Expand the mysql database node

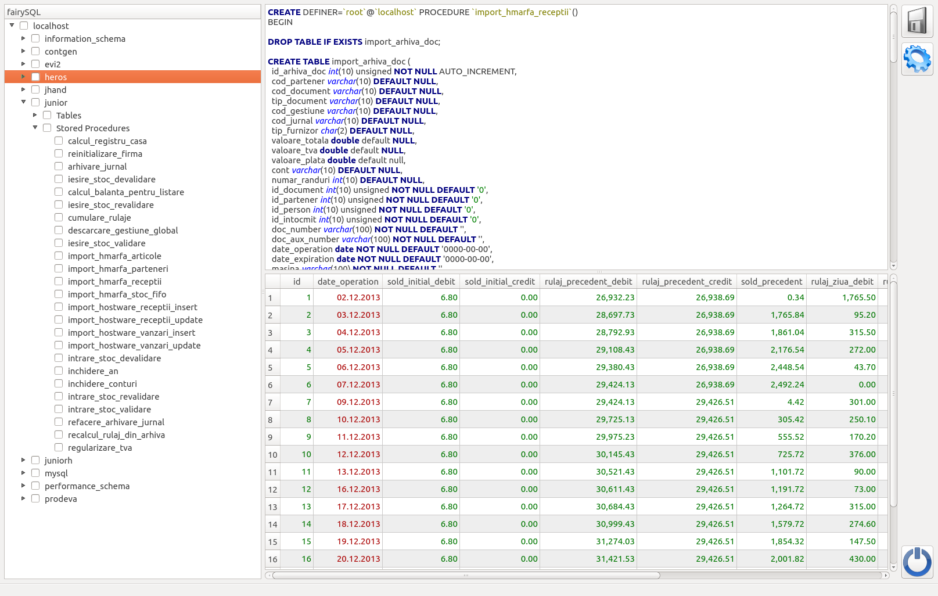(x=23, y=473)
